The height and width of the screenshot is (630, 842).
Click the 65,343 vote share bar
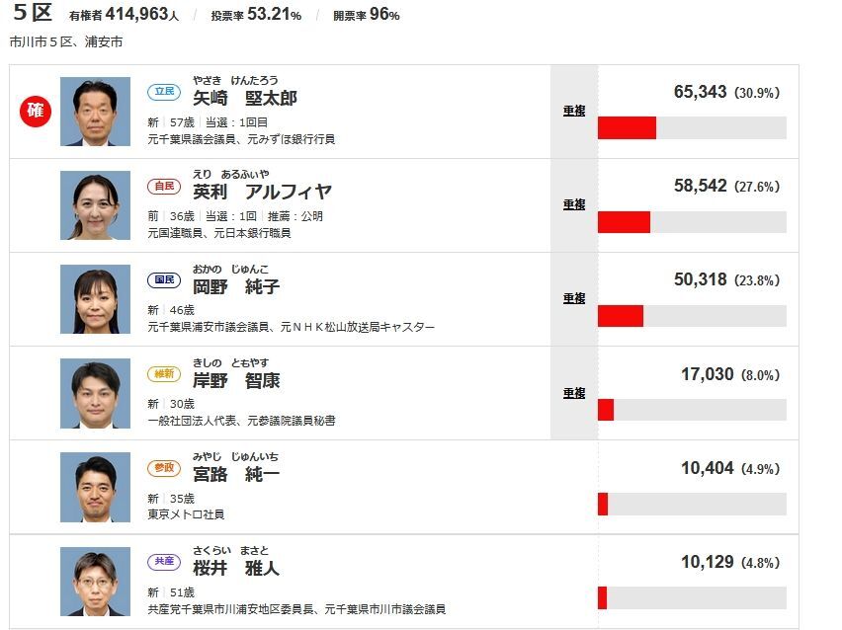click(692, 127)
